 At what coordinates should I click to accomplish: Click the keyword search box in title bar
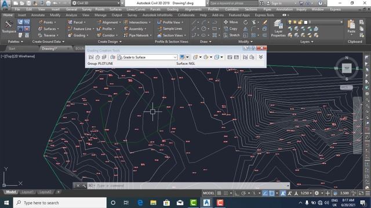pyautogui.click(x=233, y=3)
